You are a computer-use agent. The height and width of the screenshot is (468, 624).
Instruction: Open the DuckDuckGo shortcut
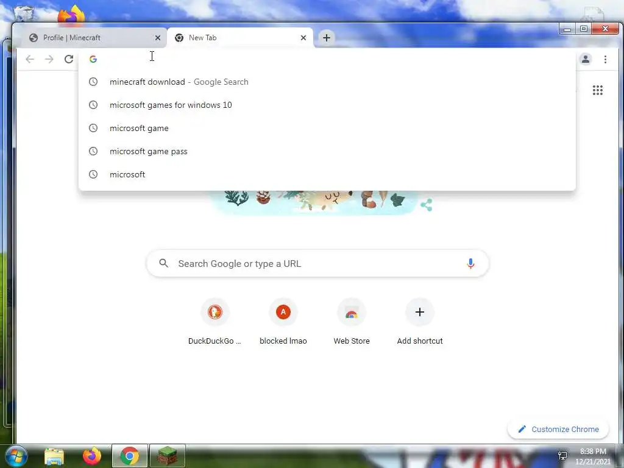point(215,322)
